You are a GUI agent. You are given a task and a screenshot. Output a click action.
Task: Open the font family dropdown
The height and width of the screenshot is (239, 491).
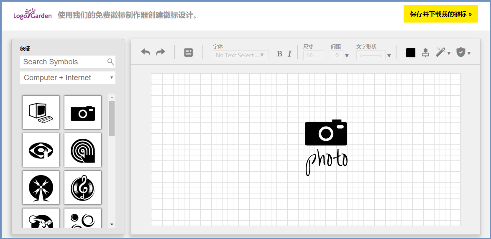tap(241, 55)
